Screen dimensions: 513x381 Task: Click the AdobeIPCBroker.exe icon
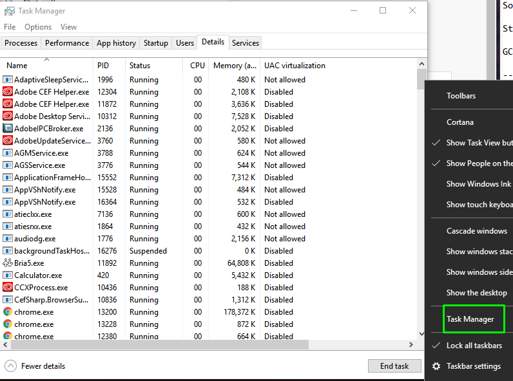8,129
